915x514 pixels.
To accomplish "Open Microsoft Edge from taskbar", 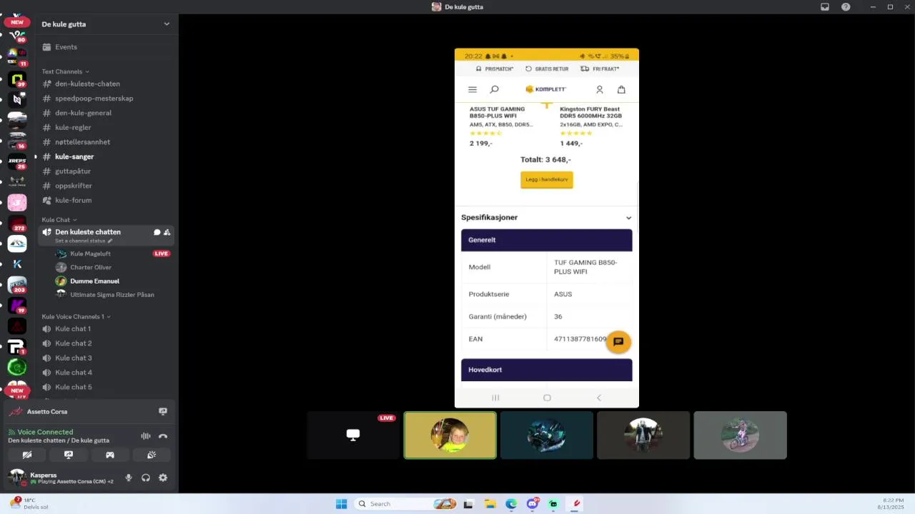I will (x=511, y=504).
